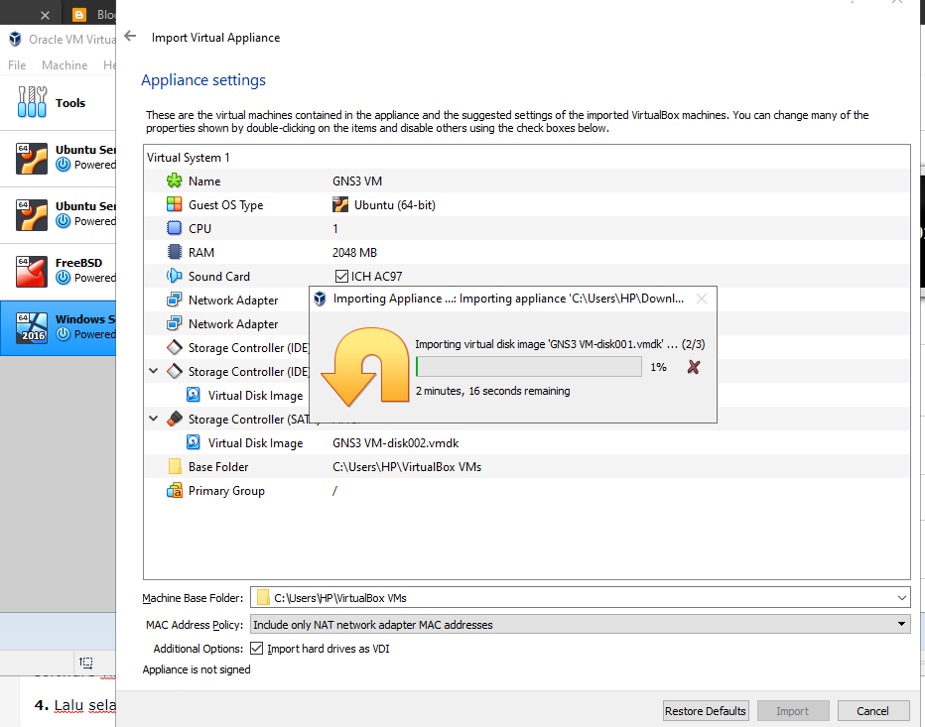
Task: Click the 2 minutes, 16 seconds remaining text
Action: [492, 391]
